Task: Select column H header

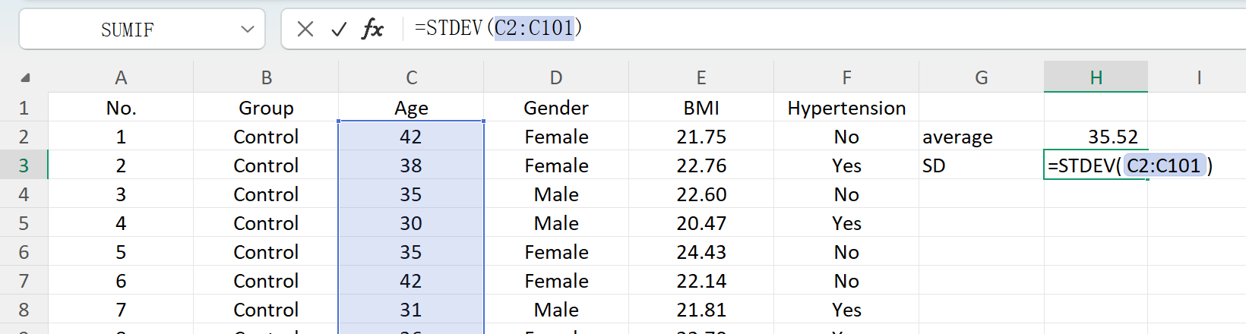Action: coord(1096,77)
